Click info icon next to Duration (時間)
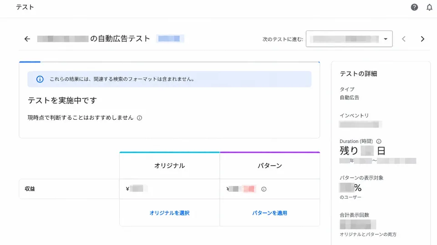 point(379,141)
